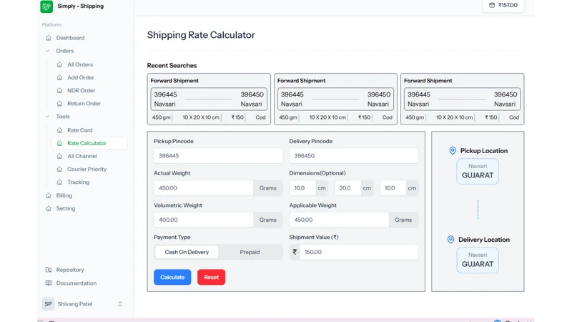This screenshot has height=322, width=572.
Task: Open Dashboard in the sidebar
Action: (x=70, y=38)
